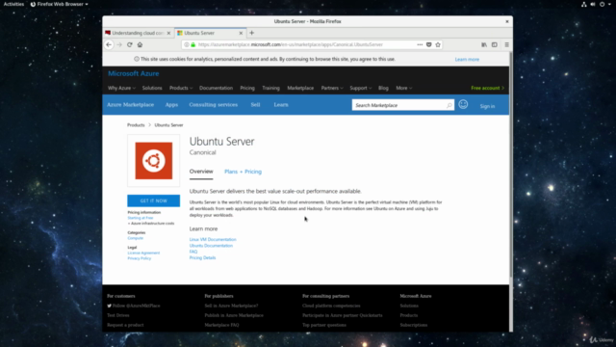616x347 pixels.
Task: Click the volume icon in top bar
Action: click(593, 4)
